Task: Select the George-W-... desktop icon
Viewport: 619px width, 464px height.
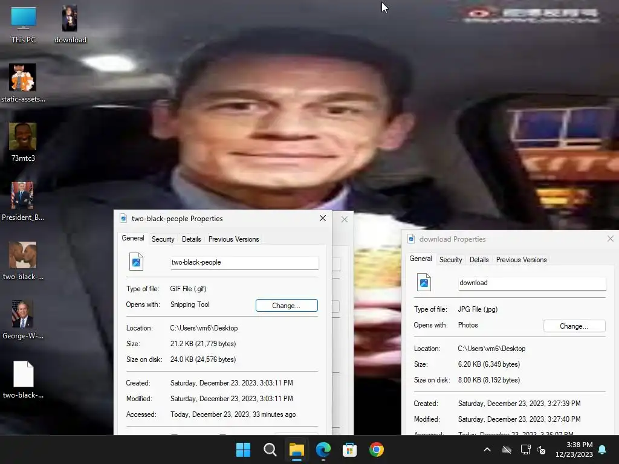Action: (x=23, y=320)
